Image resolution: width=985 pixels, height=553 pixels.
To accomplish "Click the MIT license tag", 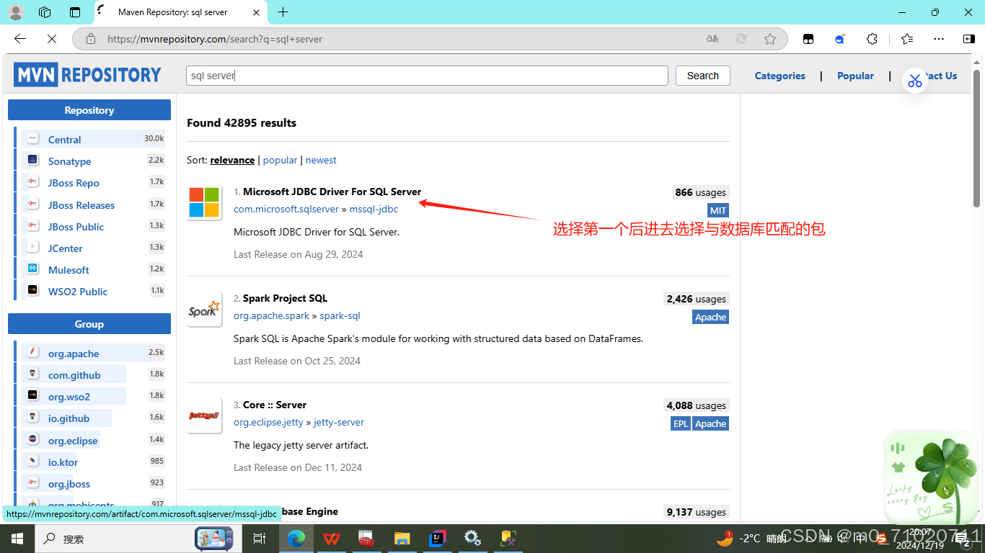I will (718, 210).
